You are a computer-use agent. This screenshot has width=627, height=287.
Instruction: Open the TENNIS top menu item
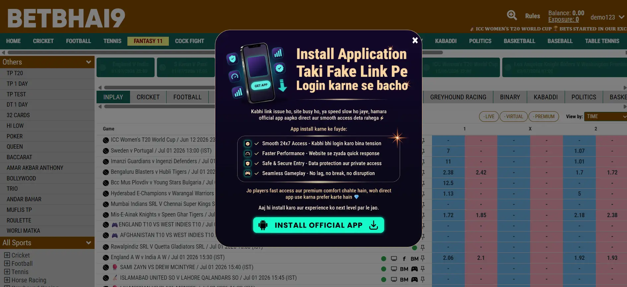coord(112,41)
